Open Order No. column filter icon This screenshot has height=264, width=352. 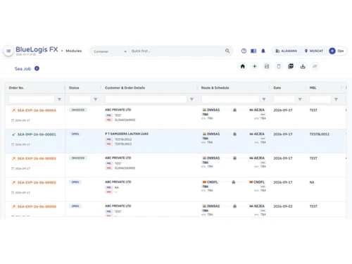[59, 99]
